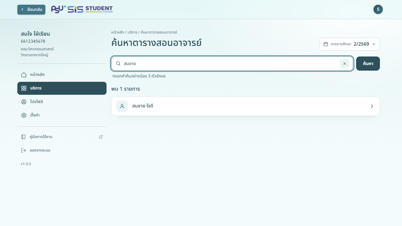Click the magnifier icon in the search box
The height and width of the screenshot is (226, 402).
pos(118,64)
